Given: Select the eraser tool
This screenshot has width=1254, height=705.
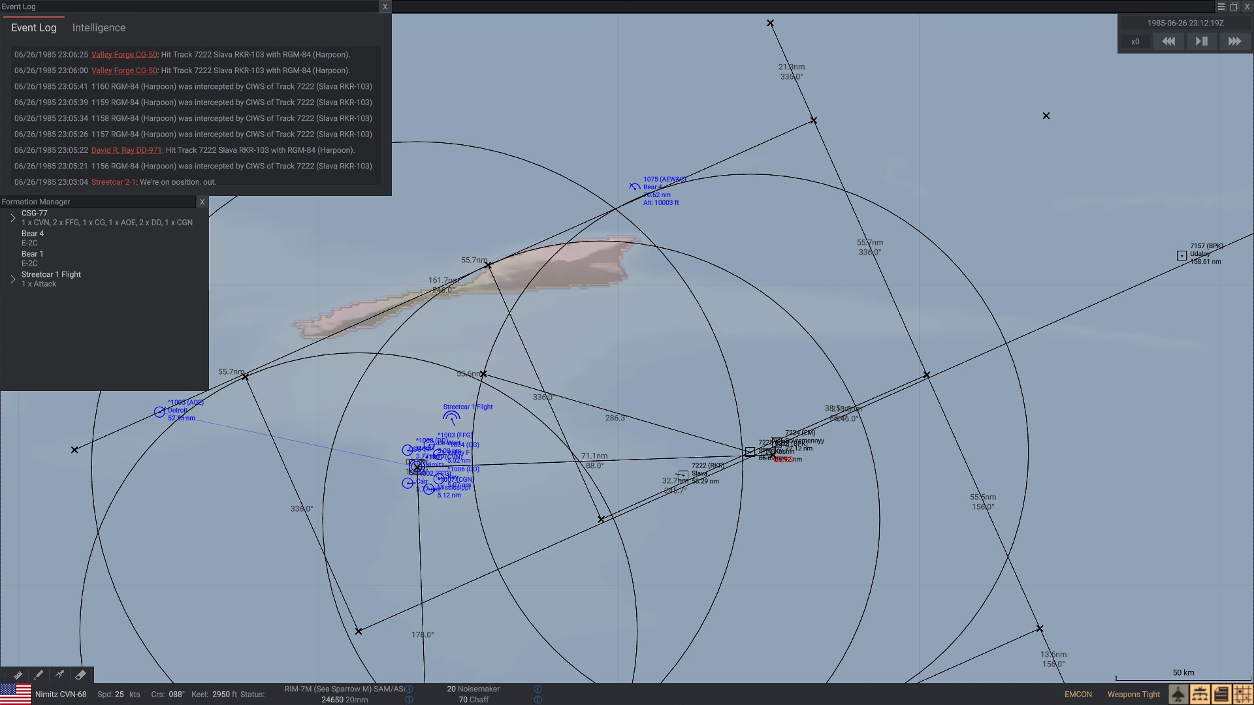Looking at the screenshot, I should tap(80, 674).
